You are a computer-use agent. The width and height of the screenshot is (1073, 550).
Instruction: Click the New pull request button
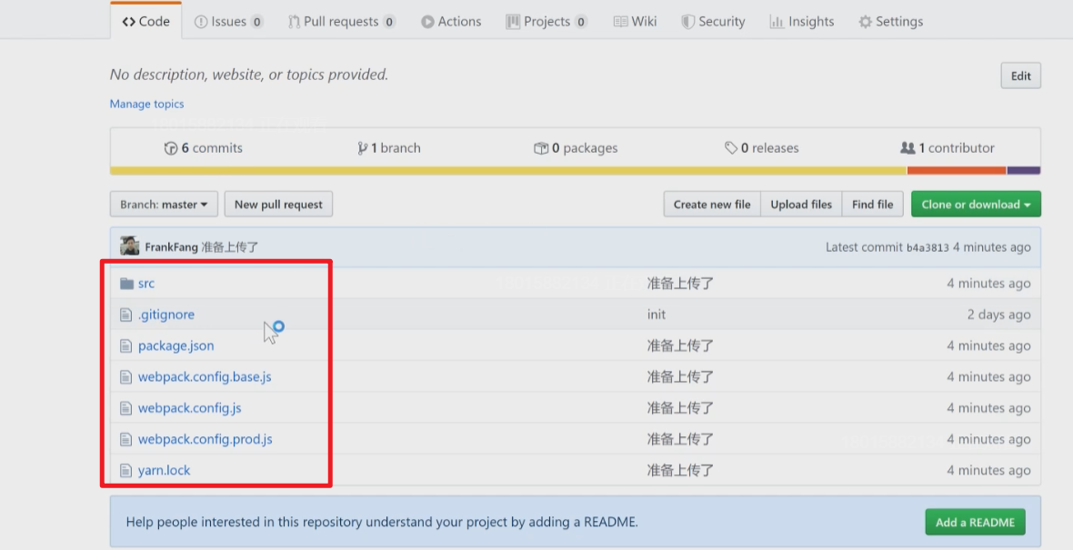pos(278,204)
